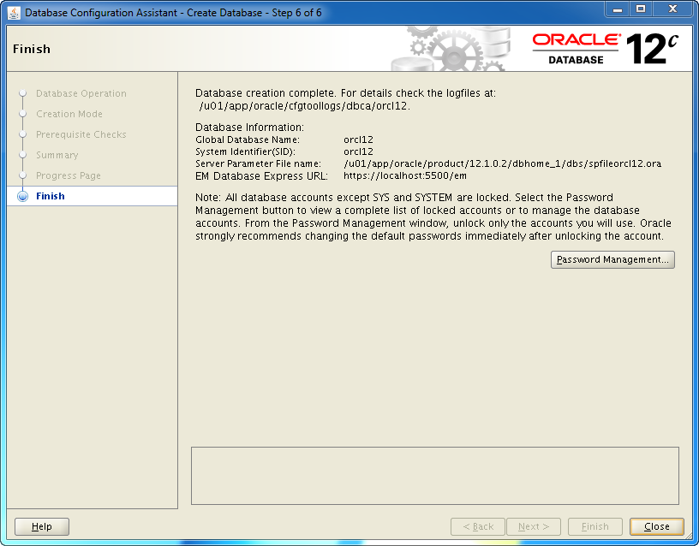The height and width of the screenshot is (546, 699).
Task: Click the 'EM Database Express URL:' label
Action: tap(261, 176)
